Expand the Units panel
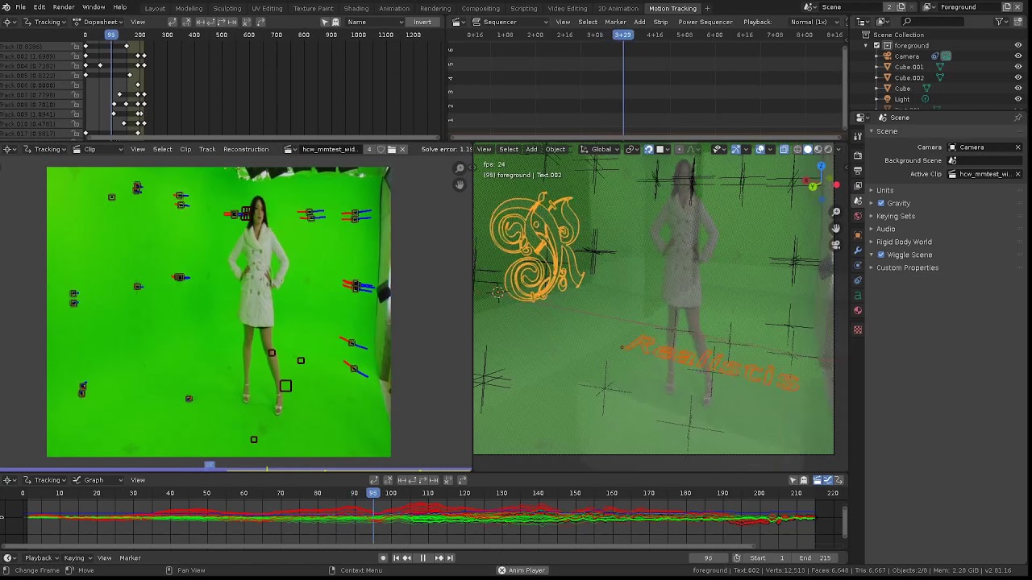Screen dimensions: 1032x580 [x=884, y=190]
